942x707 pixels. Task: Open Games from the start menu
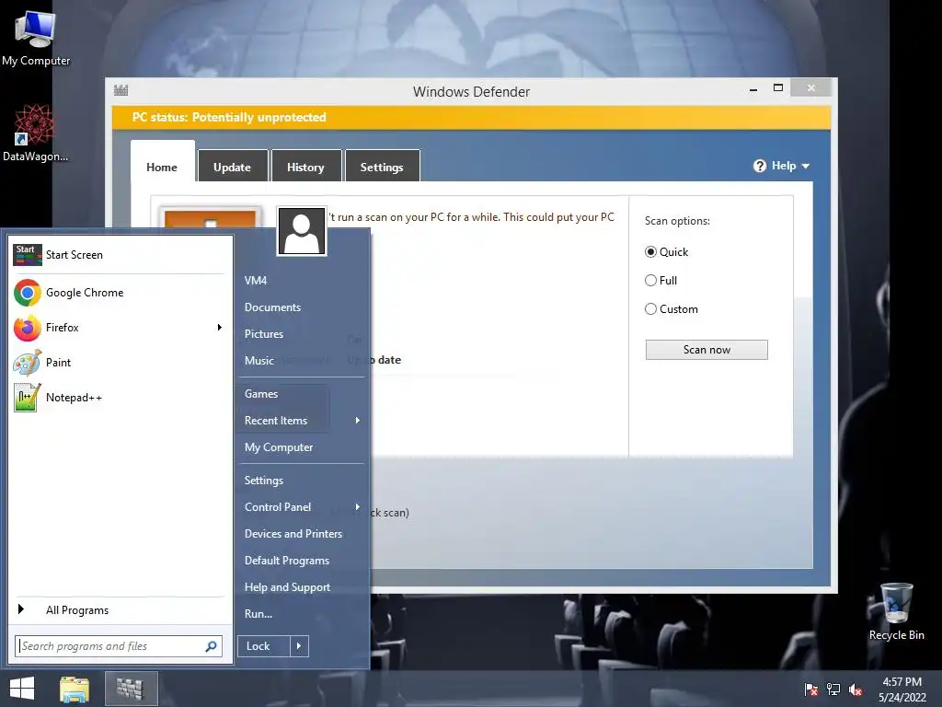pyautogui.click(x=261, y=394)
